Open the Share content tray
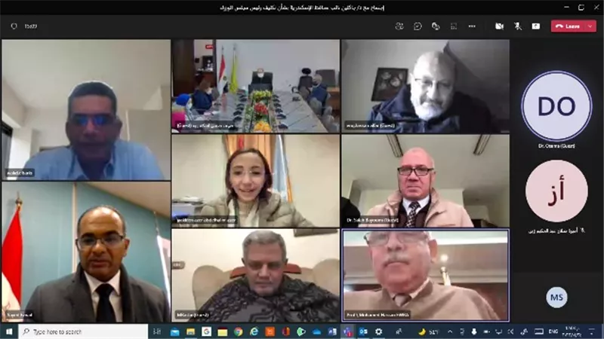 click(x=536, y=26)
